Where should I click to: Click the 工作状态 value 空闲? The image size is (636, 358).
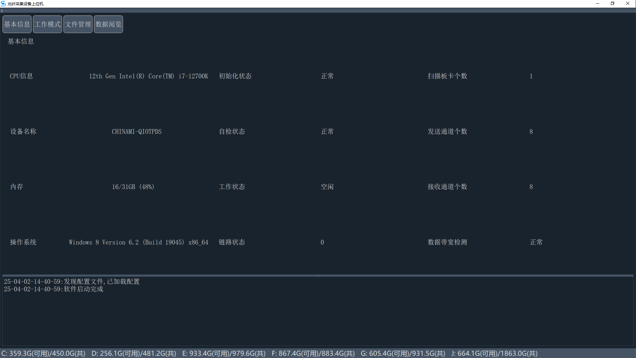pyautogui.click(x=327, y=187)
